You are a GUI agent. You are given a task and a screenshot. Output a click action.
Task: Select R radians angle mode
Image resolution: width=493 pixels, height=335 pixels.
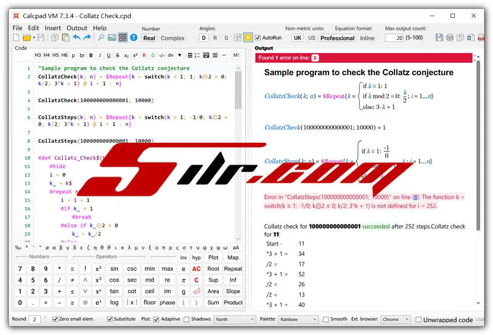[215, 38]
